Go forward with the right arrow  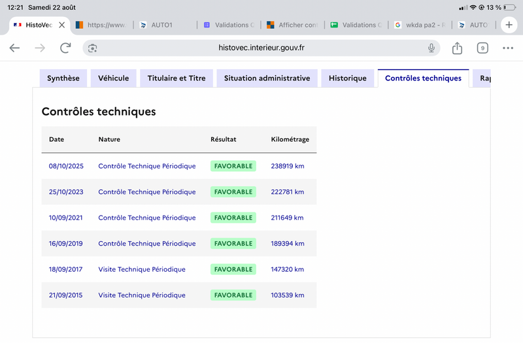coord(40,48)
